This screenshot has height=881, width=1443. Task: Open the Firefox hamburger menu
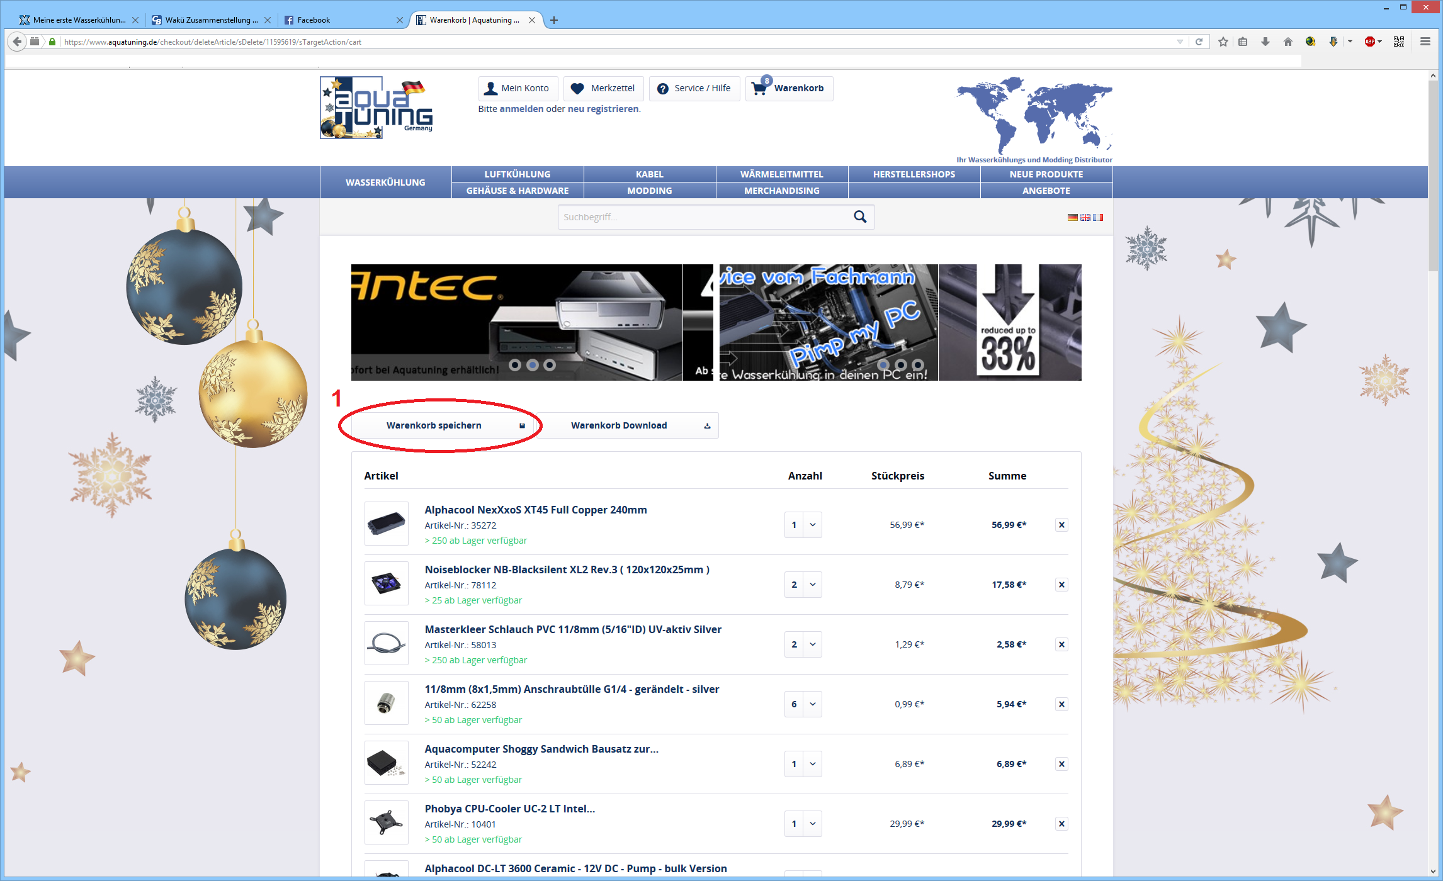point(1425,42)
